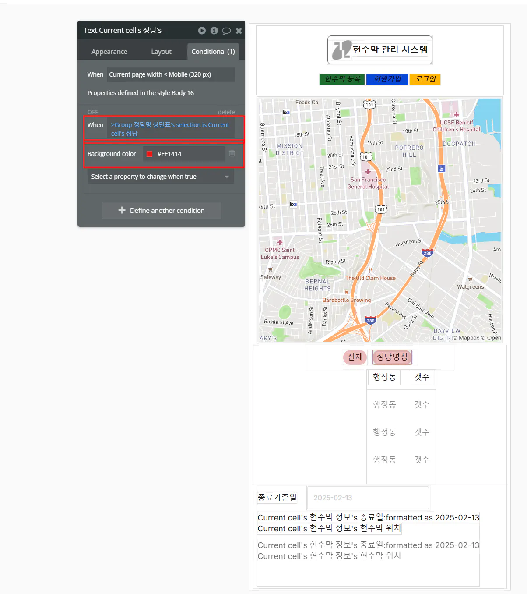This screenshot has height=594, width=527.
Task: Click the CPMC Saint Luke's Campus cross marker
Action: pyautogui.click(x=280, y=242)
